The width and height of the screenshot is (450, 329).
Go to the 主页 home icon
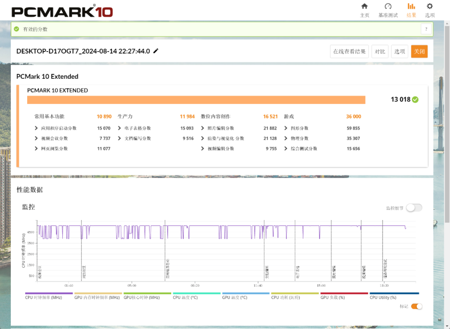365,6
